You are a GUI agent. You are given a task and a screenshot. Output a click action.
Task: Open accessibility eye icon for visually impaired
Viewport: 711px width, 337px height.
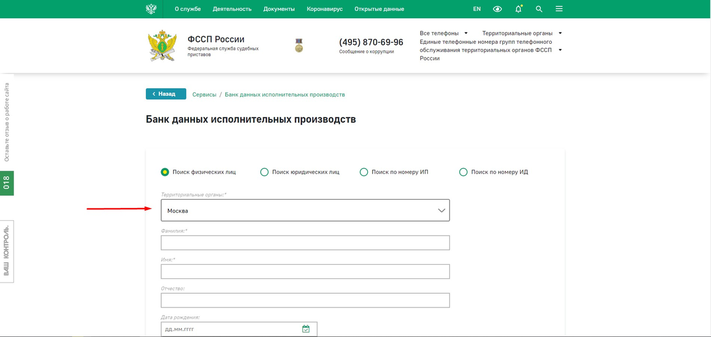pos(498,9)
